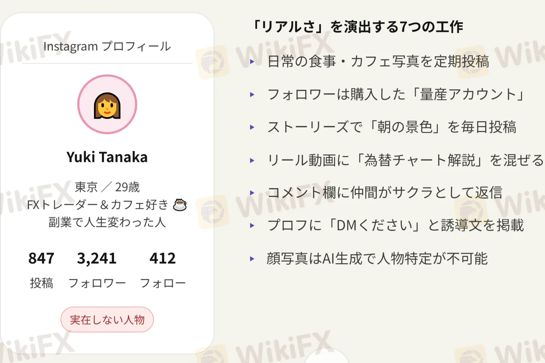This screenshot has width=545, height=363.
Task: Click the woman avatar emoji profile picture
Action: click(x=107, y=105)
